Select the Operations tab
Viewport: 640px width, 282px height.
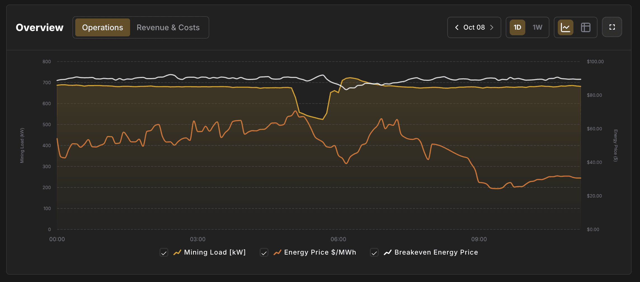(102, 27)
